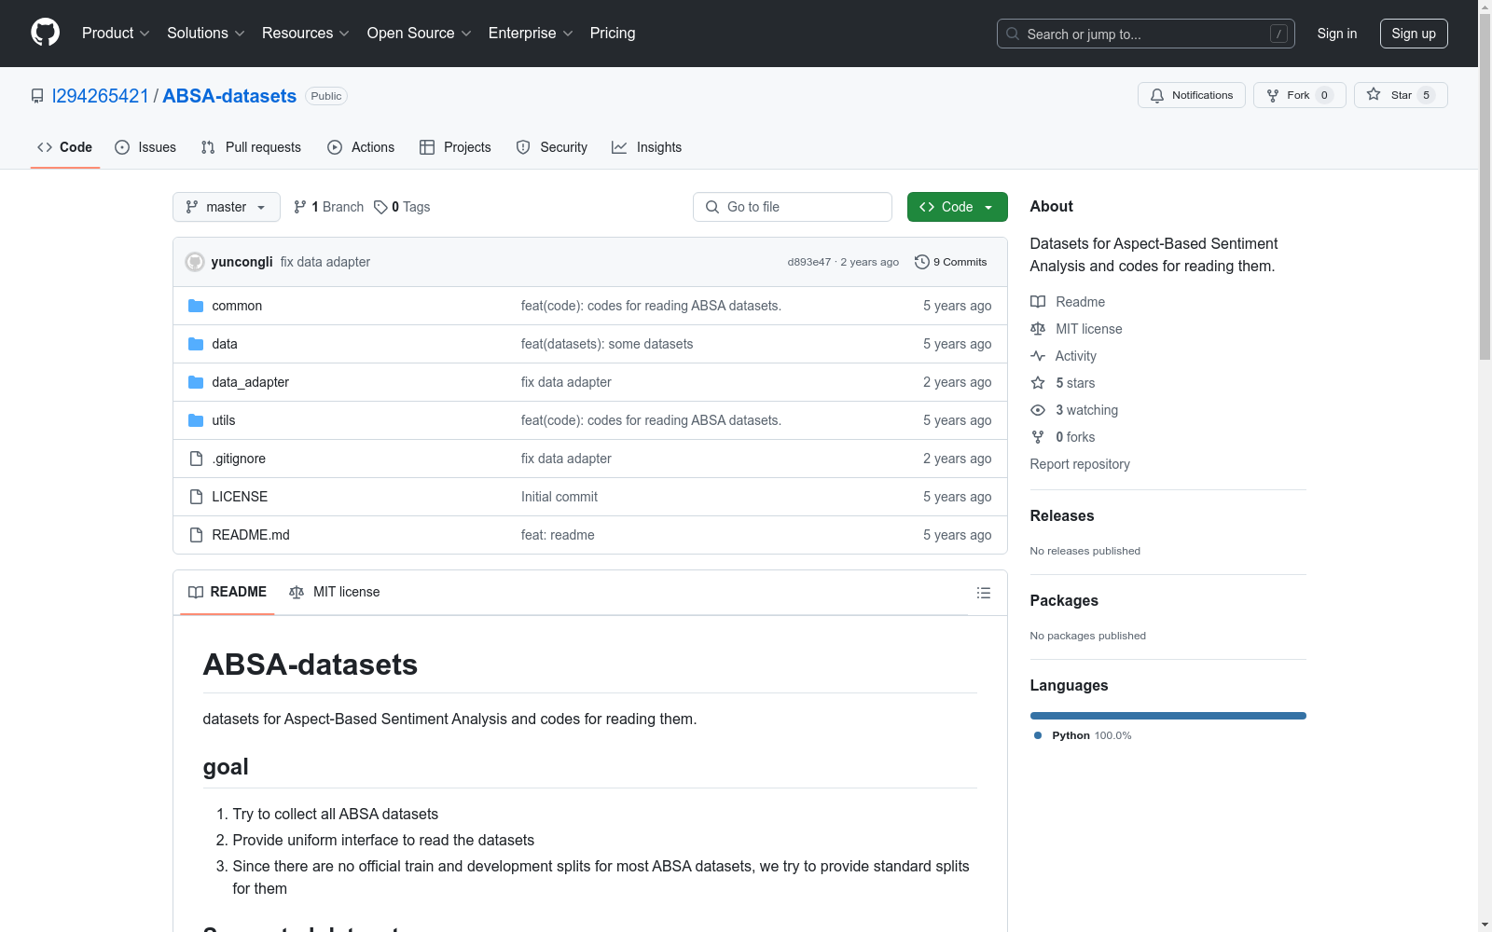The image size is (1492, 932).
Task: Click the fork icon in Fork button
Action: [x=1273, y=95]
